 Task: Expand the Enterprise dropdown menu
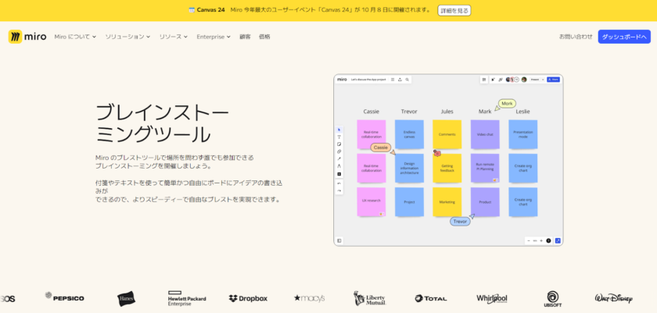(213, 37)
